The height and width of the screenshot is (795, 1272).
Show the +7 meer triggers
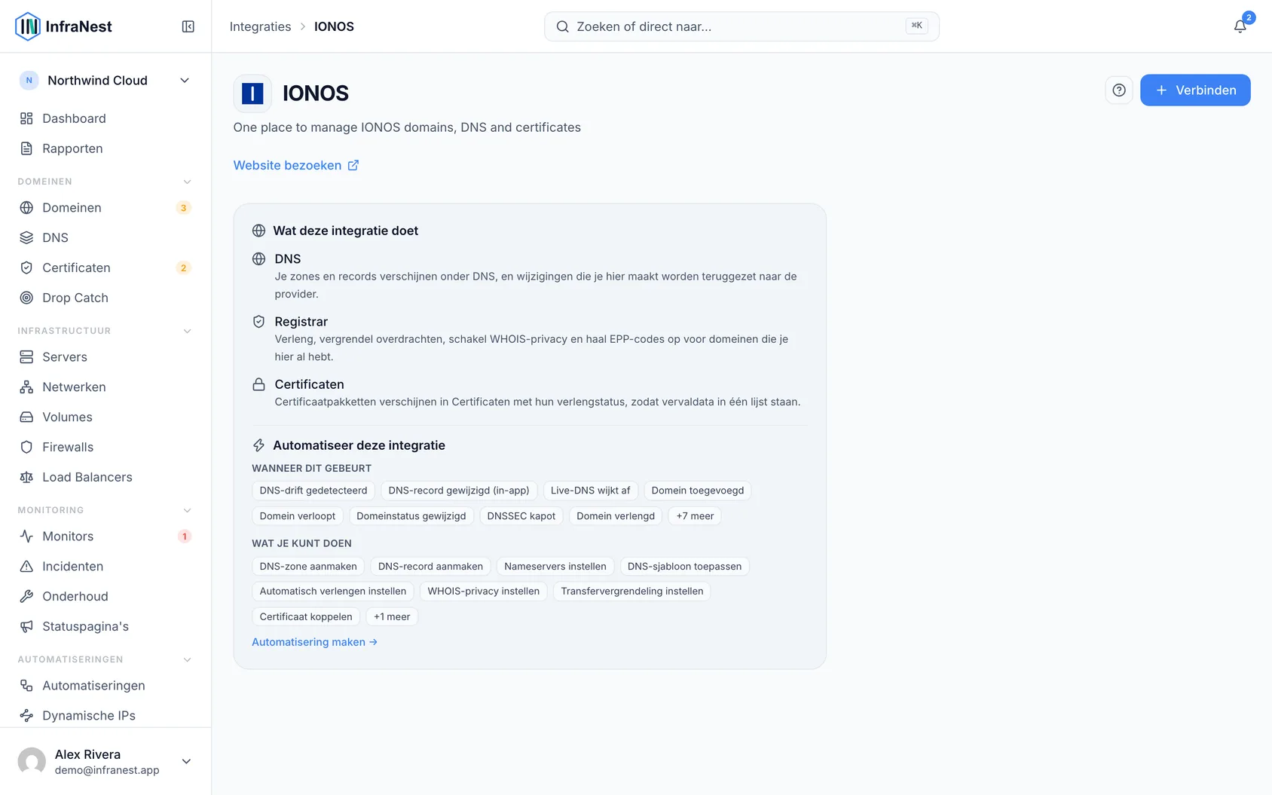[695, 516]
